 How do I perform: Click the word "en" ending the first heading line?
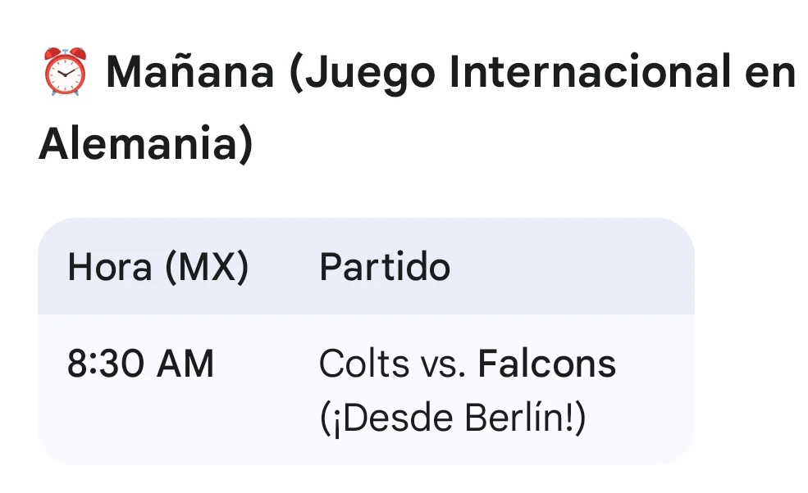pos(771,74)
